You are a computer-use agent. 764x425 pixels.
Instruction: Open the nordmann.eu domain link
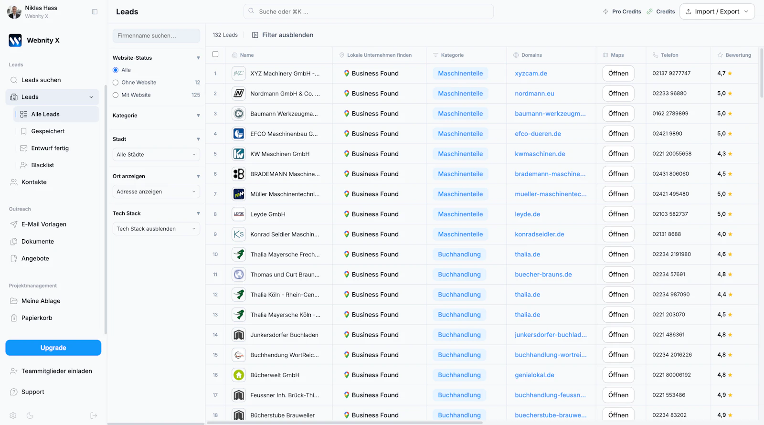[x=534, y=94]
